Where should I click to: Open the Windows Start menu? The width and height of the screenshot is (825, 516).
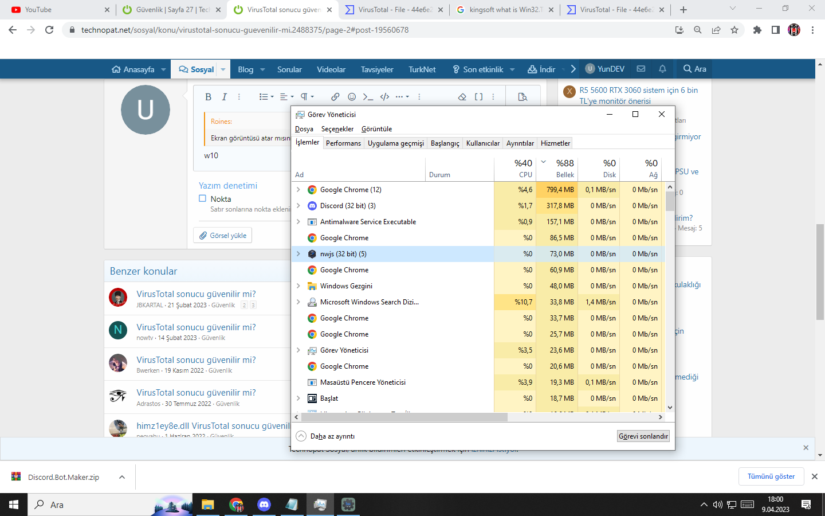coord(14,505)
